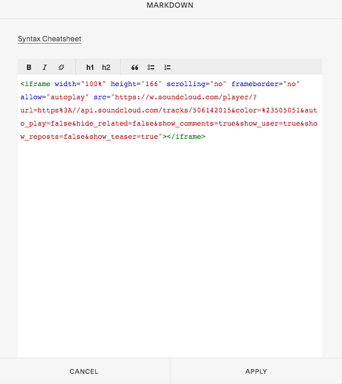Toggle italic formatting in the toolbar

click(x=45, y=68)
